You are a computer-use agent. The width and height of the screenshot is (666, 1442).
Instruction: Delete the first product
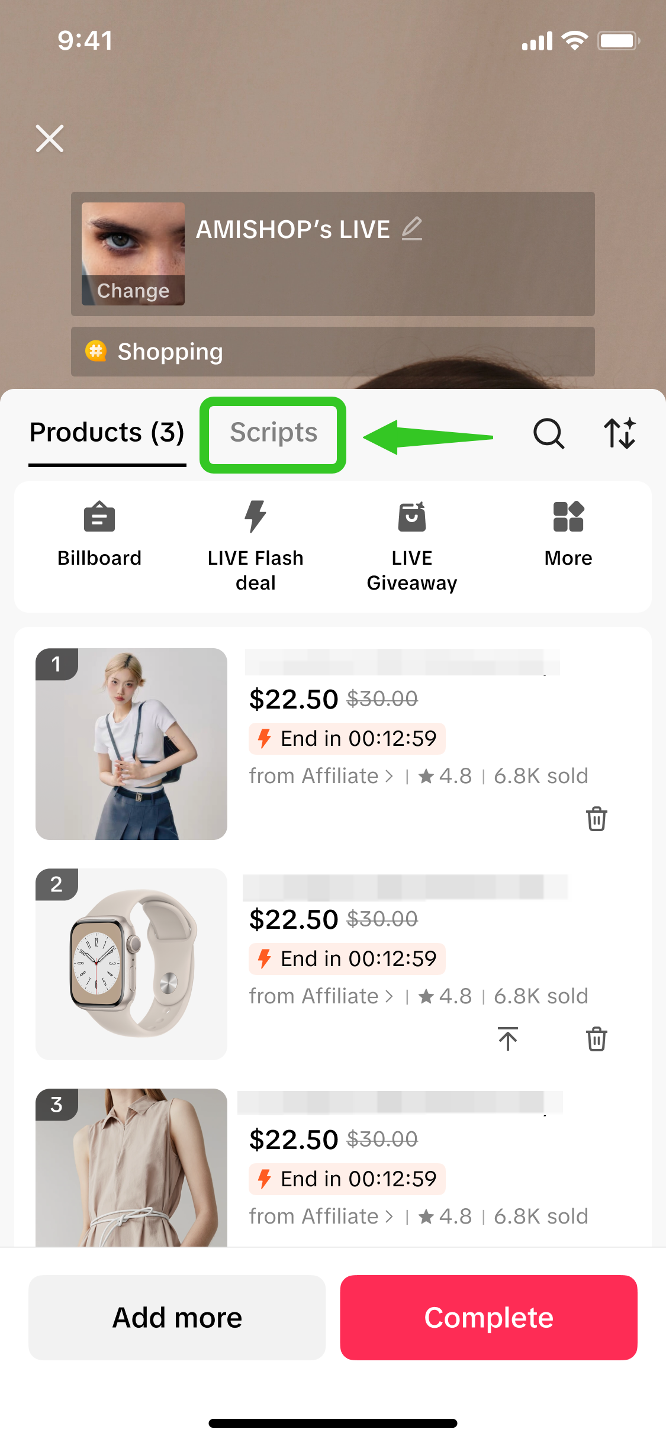point(596,819)
